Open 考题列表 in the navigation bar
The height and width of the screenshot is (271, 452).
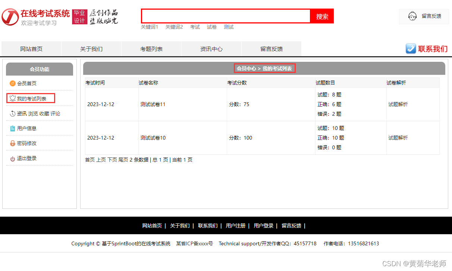[151, 49]
